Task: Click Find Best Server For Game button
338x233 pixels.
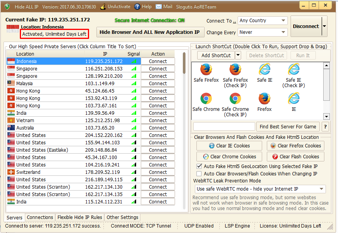Action: pos(288,127)
